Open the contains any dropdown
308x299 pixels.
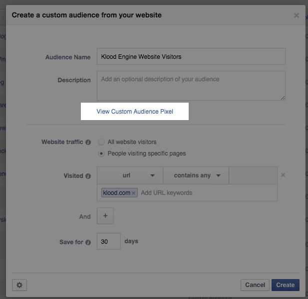[196, 175]
